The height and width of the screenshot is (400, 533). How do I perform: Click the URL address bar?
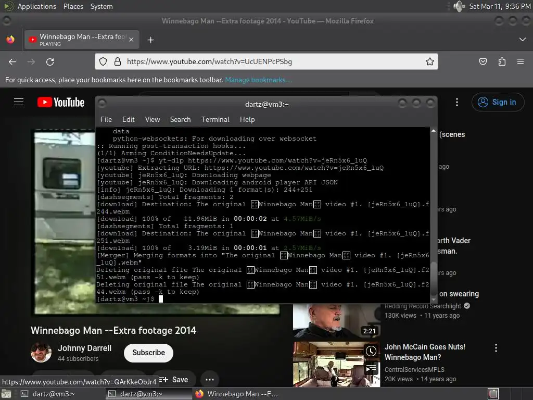pos(266,61)
